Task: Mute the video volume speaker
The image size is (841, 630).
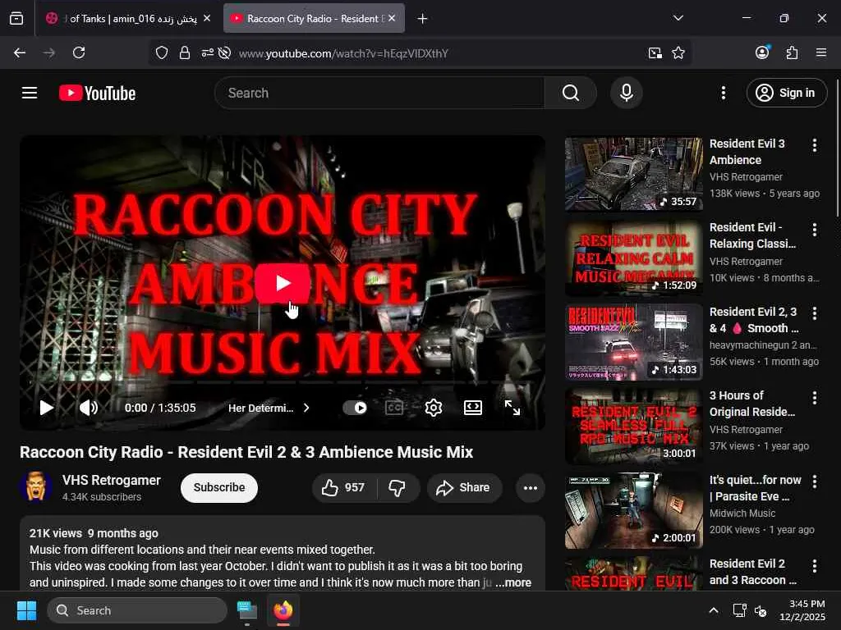Action: tap(89, 408)
